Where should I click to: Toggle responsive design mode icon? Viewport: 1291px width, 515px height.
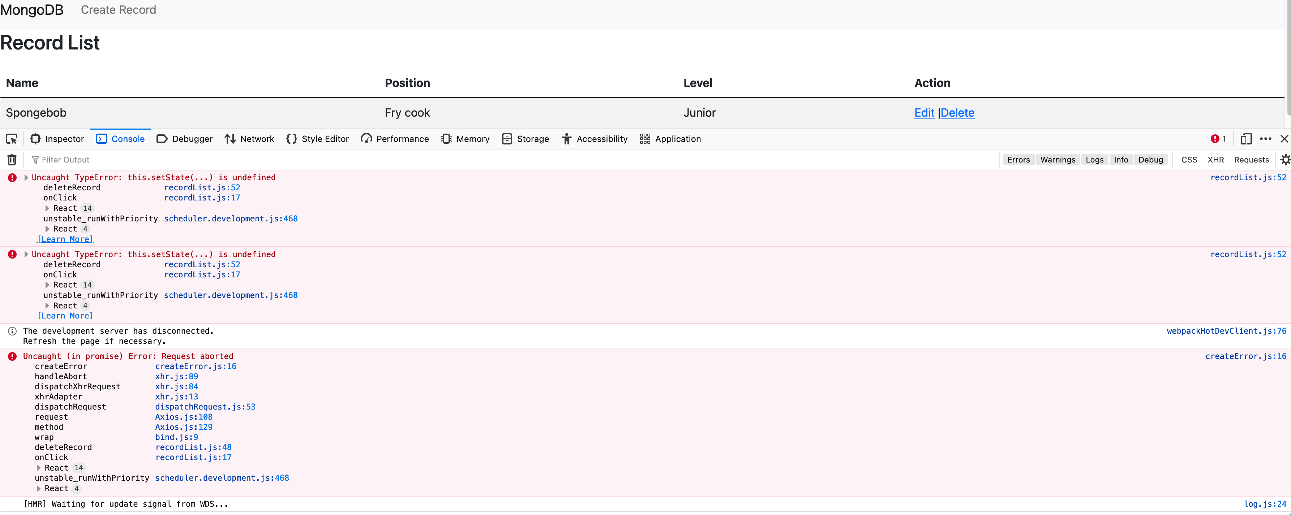[1246, 139]
